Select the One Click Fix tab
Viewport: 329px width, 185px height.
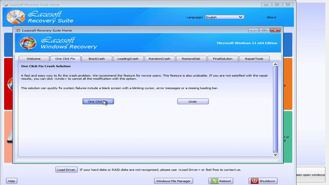coord(65,59)
